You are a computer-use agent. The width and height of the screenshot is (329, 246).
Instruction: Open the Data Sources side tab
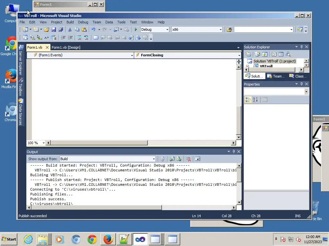point(21,112)
